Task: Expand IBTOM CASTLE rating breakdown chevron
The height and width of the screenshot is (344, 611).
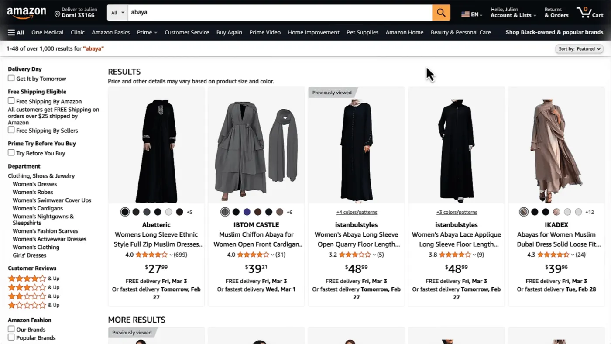Action: (273, 255)
